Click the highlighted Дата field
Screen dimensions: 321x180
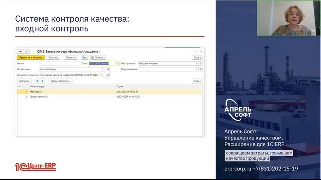pyautogui.click(x=102, y=63)
